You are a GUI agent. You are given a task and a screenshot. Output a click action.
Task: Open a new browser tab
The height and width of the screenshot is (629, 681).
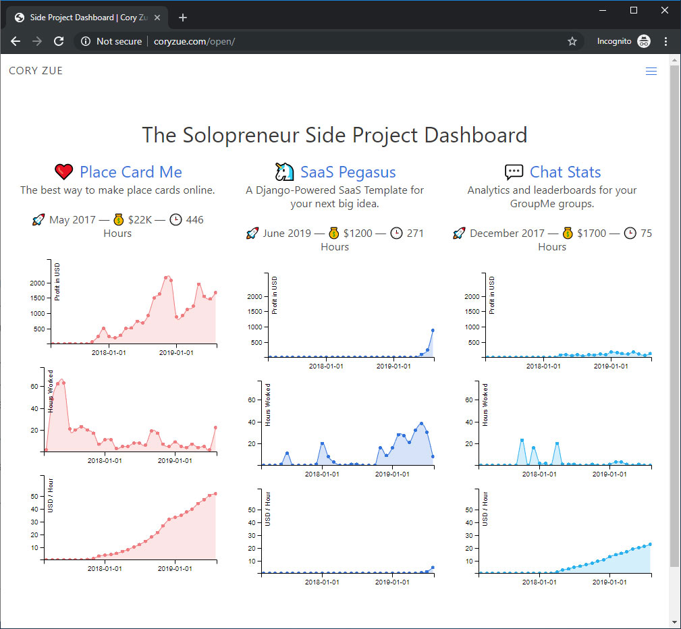pos(182,18)
